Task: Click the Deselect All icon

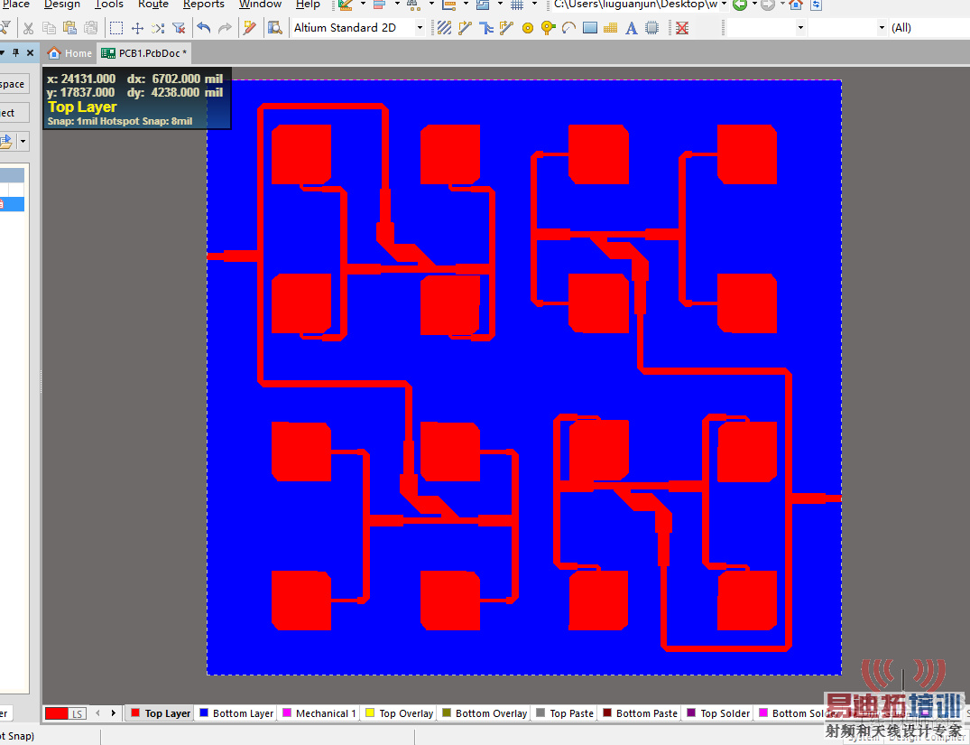Action: click(x=159, y=28)
